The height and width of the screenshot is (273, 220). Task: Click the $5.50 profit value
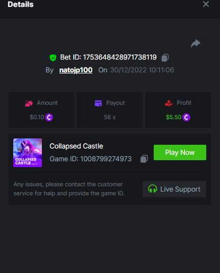point(173,117)
